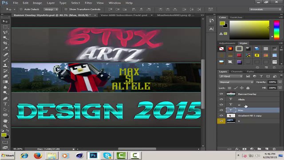Select the Ellipse shape tool
Viewport: 284px width, 160px height.
coord(5,115)
